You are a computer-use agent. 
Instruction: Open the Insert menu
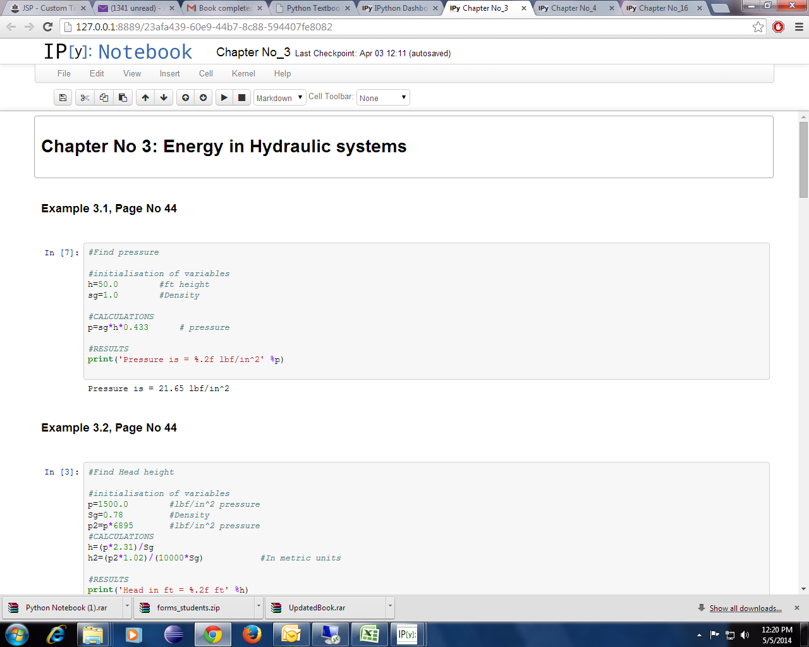pos(169,73)
